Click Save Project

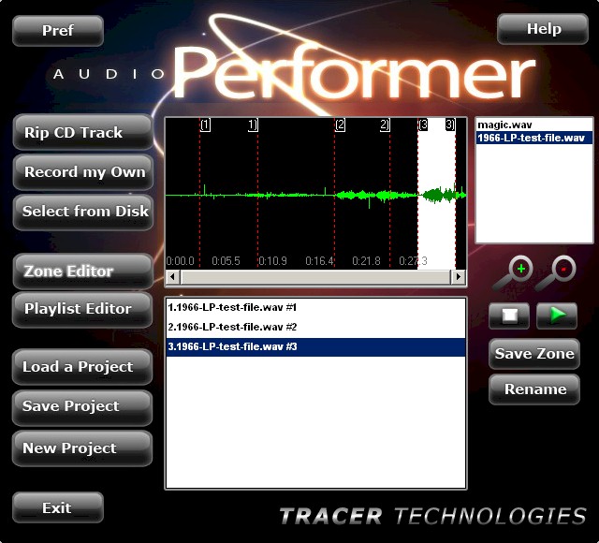coord(83,406)
